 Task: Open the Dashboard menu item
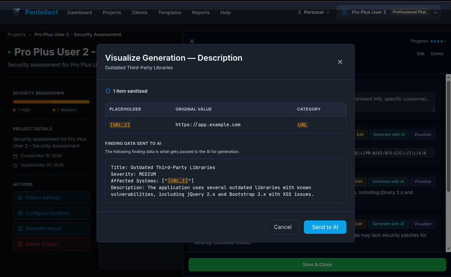coord(80,12)
